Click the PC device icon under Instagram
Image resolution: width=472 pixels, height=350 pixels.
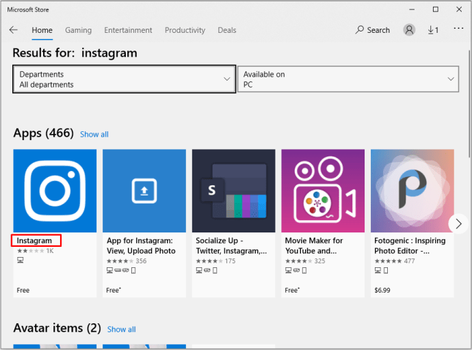pyautogui.click(x=20, y=260)
